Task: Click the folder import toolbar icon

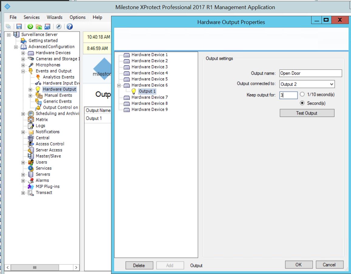Action: 39,27
